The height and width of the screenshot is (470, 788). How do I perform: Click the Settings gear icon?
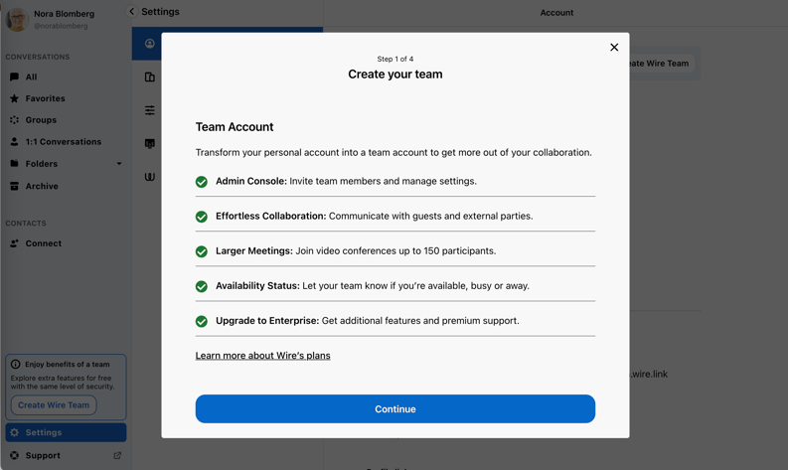pyautogui.click(x=14, y=432)
